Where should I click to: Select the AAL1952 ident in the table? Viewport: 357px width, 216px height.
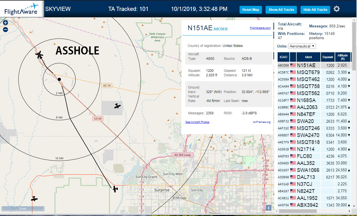pyautogui.click(x=307, y=198)
